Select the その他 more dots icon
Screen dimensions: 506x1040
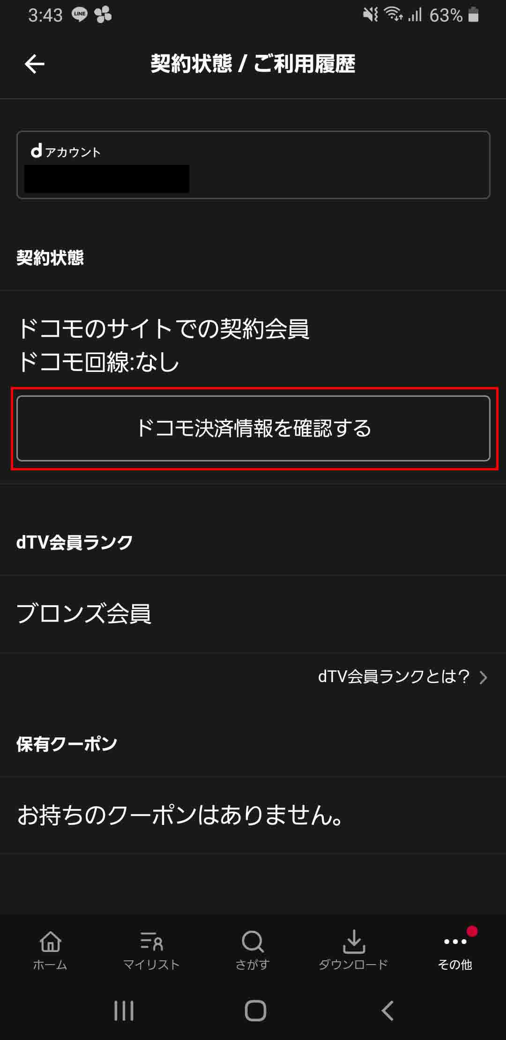point(455,941)
